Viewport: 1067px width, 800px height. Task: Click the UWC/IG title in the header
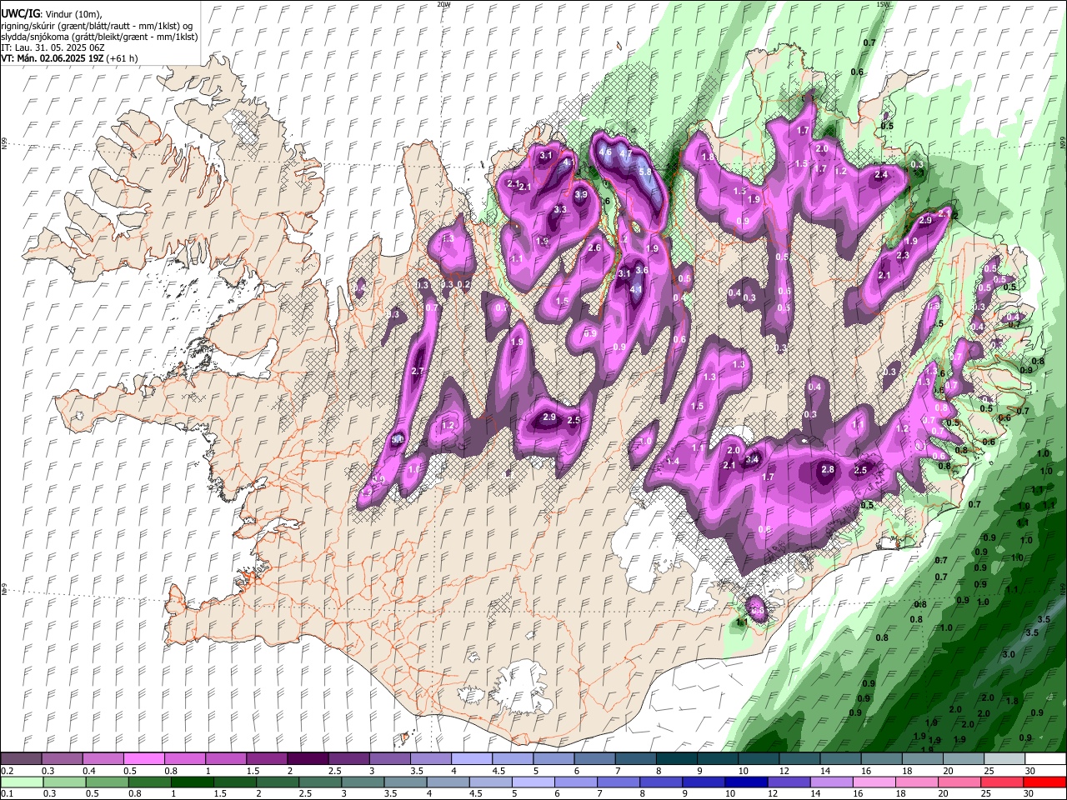pyautogui.click(x=20, y=14)
